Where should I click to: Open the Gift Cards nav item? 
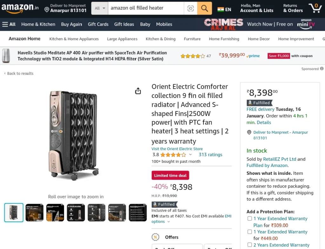click(x=98, y=24)
